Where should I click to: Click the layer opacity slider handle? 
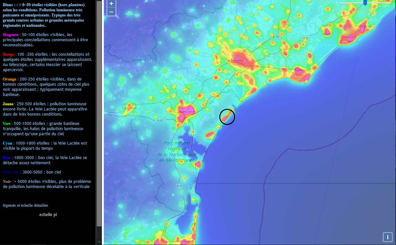(x=365, y=3)
